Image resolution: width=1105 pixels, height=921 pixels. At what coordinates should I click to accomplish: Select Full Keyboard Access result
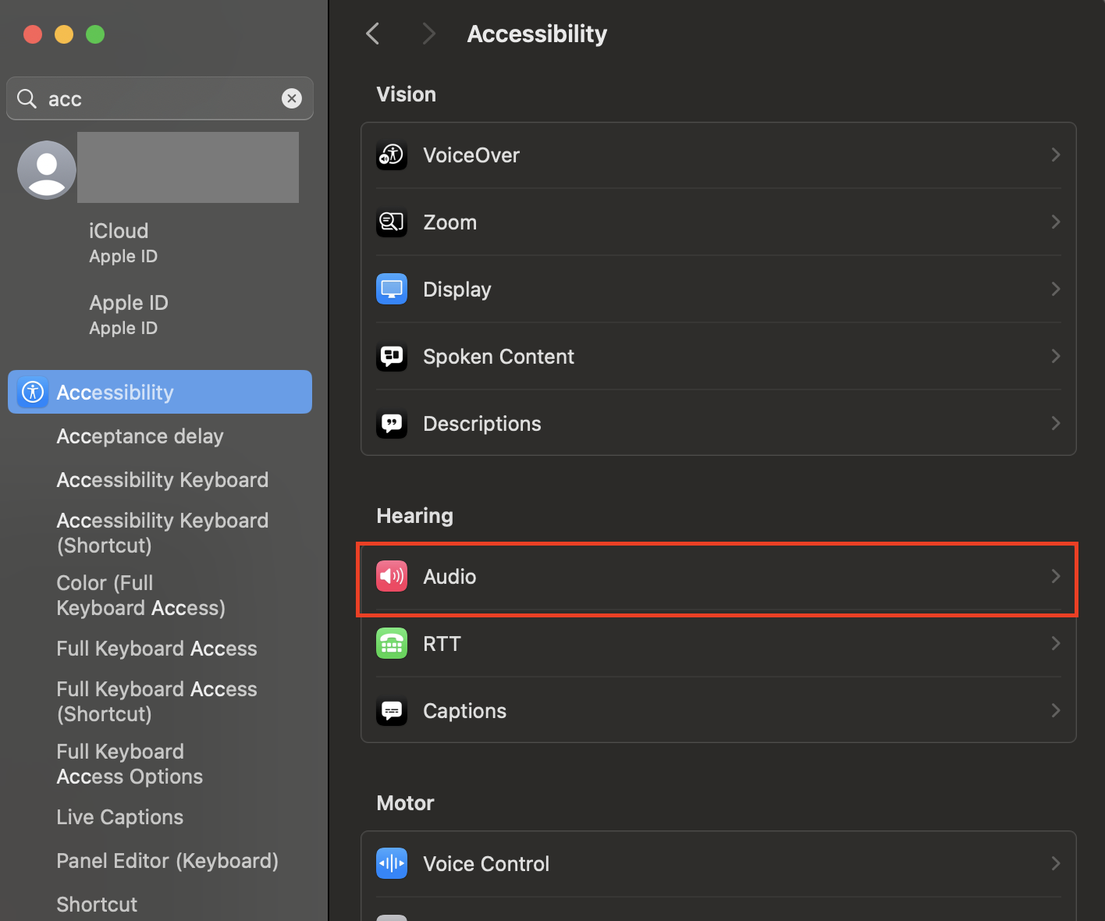157,649
